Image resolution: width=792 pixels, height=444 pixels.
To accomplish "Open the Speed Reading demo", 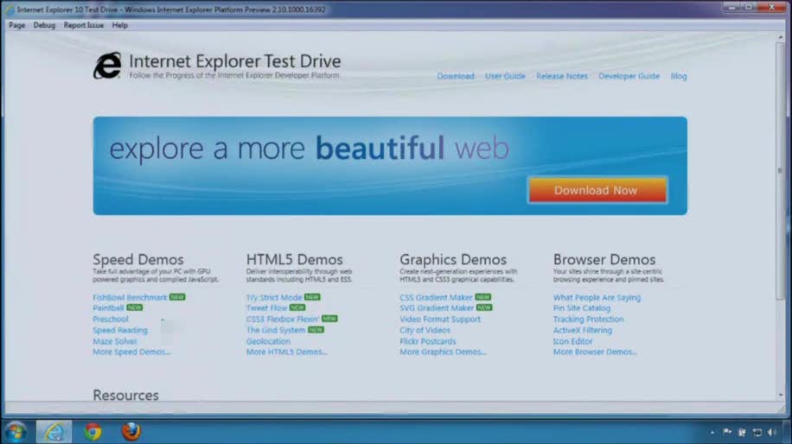I will coord(119,331).
